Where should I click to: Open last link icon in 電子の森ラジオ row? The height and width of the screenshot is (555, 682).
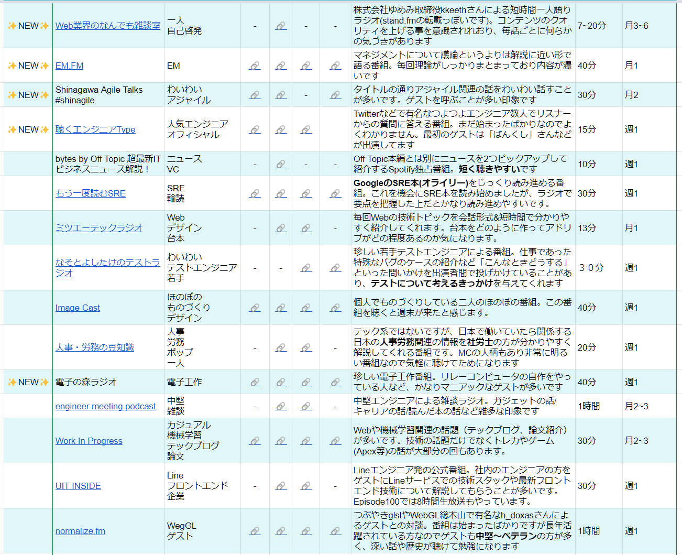coord(336,382)
